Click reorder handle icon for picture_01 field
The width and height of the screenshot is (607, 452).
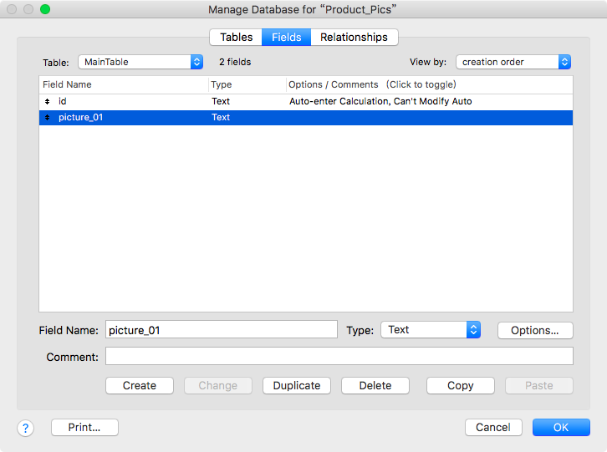coord(47,117)
